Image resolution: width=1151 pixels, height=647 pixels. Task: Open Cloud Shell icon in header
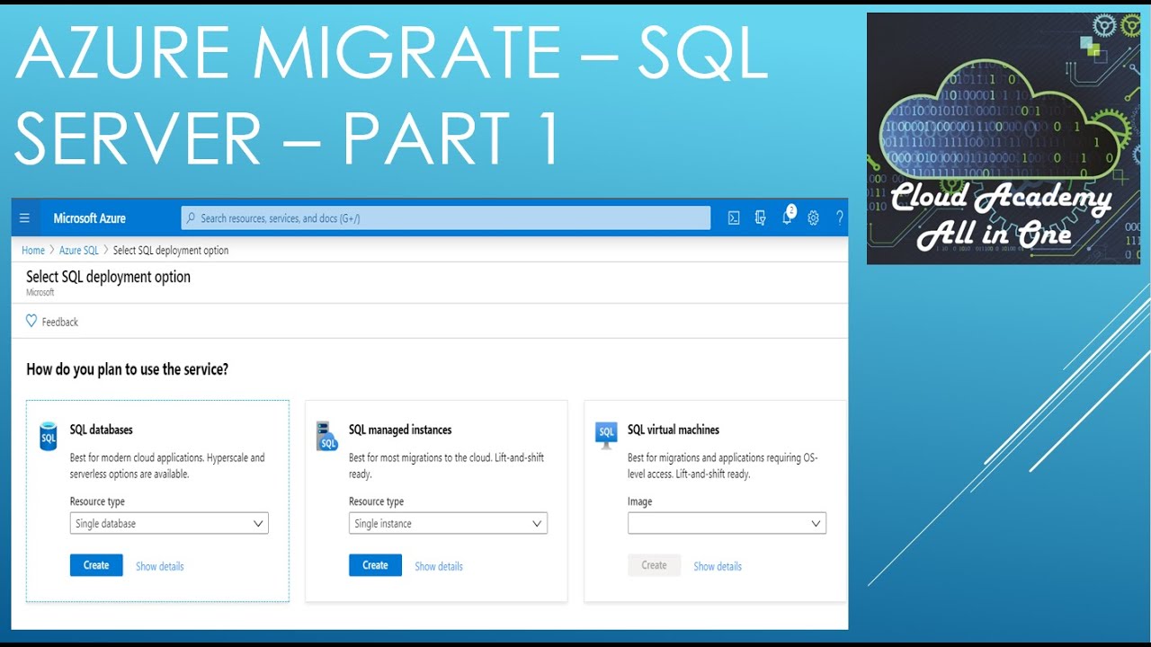click(x=734, y=218)
